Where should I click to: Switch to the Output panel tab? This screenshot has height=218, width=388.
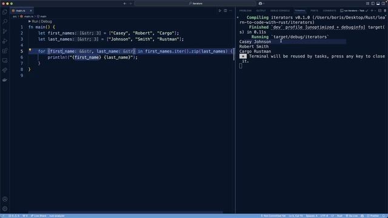coord(261,11)
